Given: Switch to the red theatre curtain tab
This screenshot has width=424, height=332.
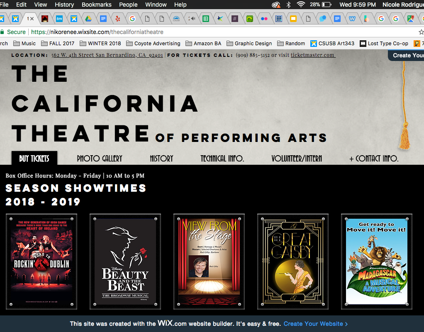Looking at the screenshot, I should [x=45, y=19].
